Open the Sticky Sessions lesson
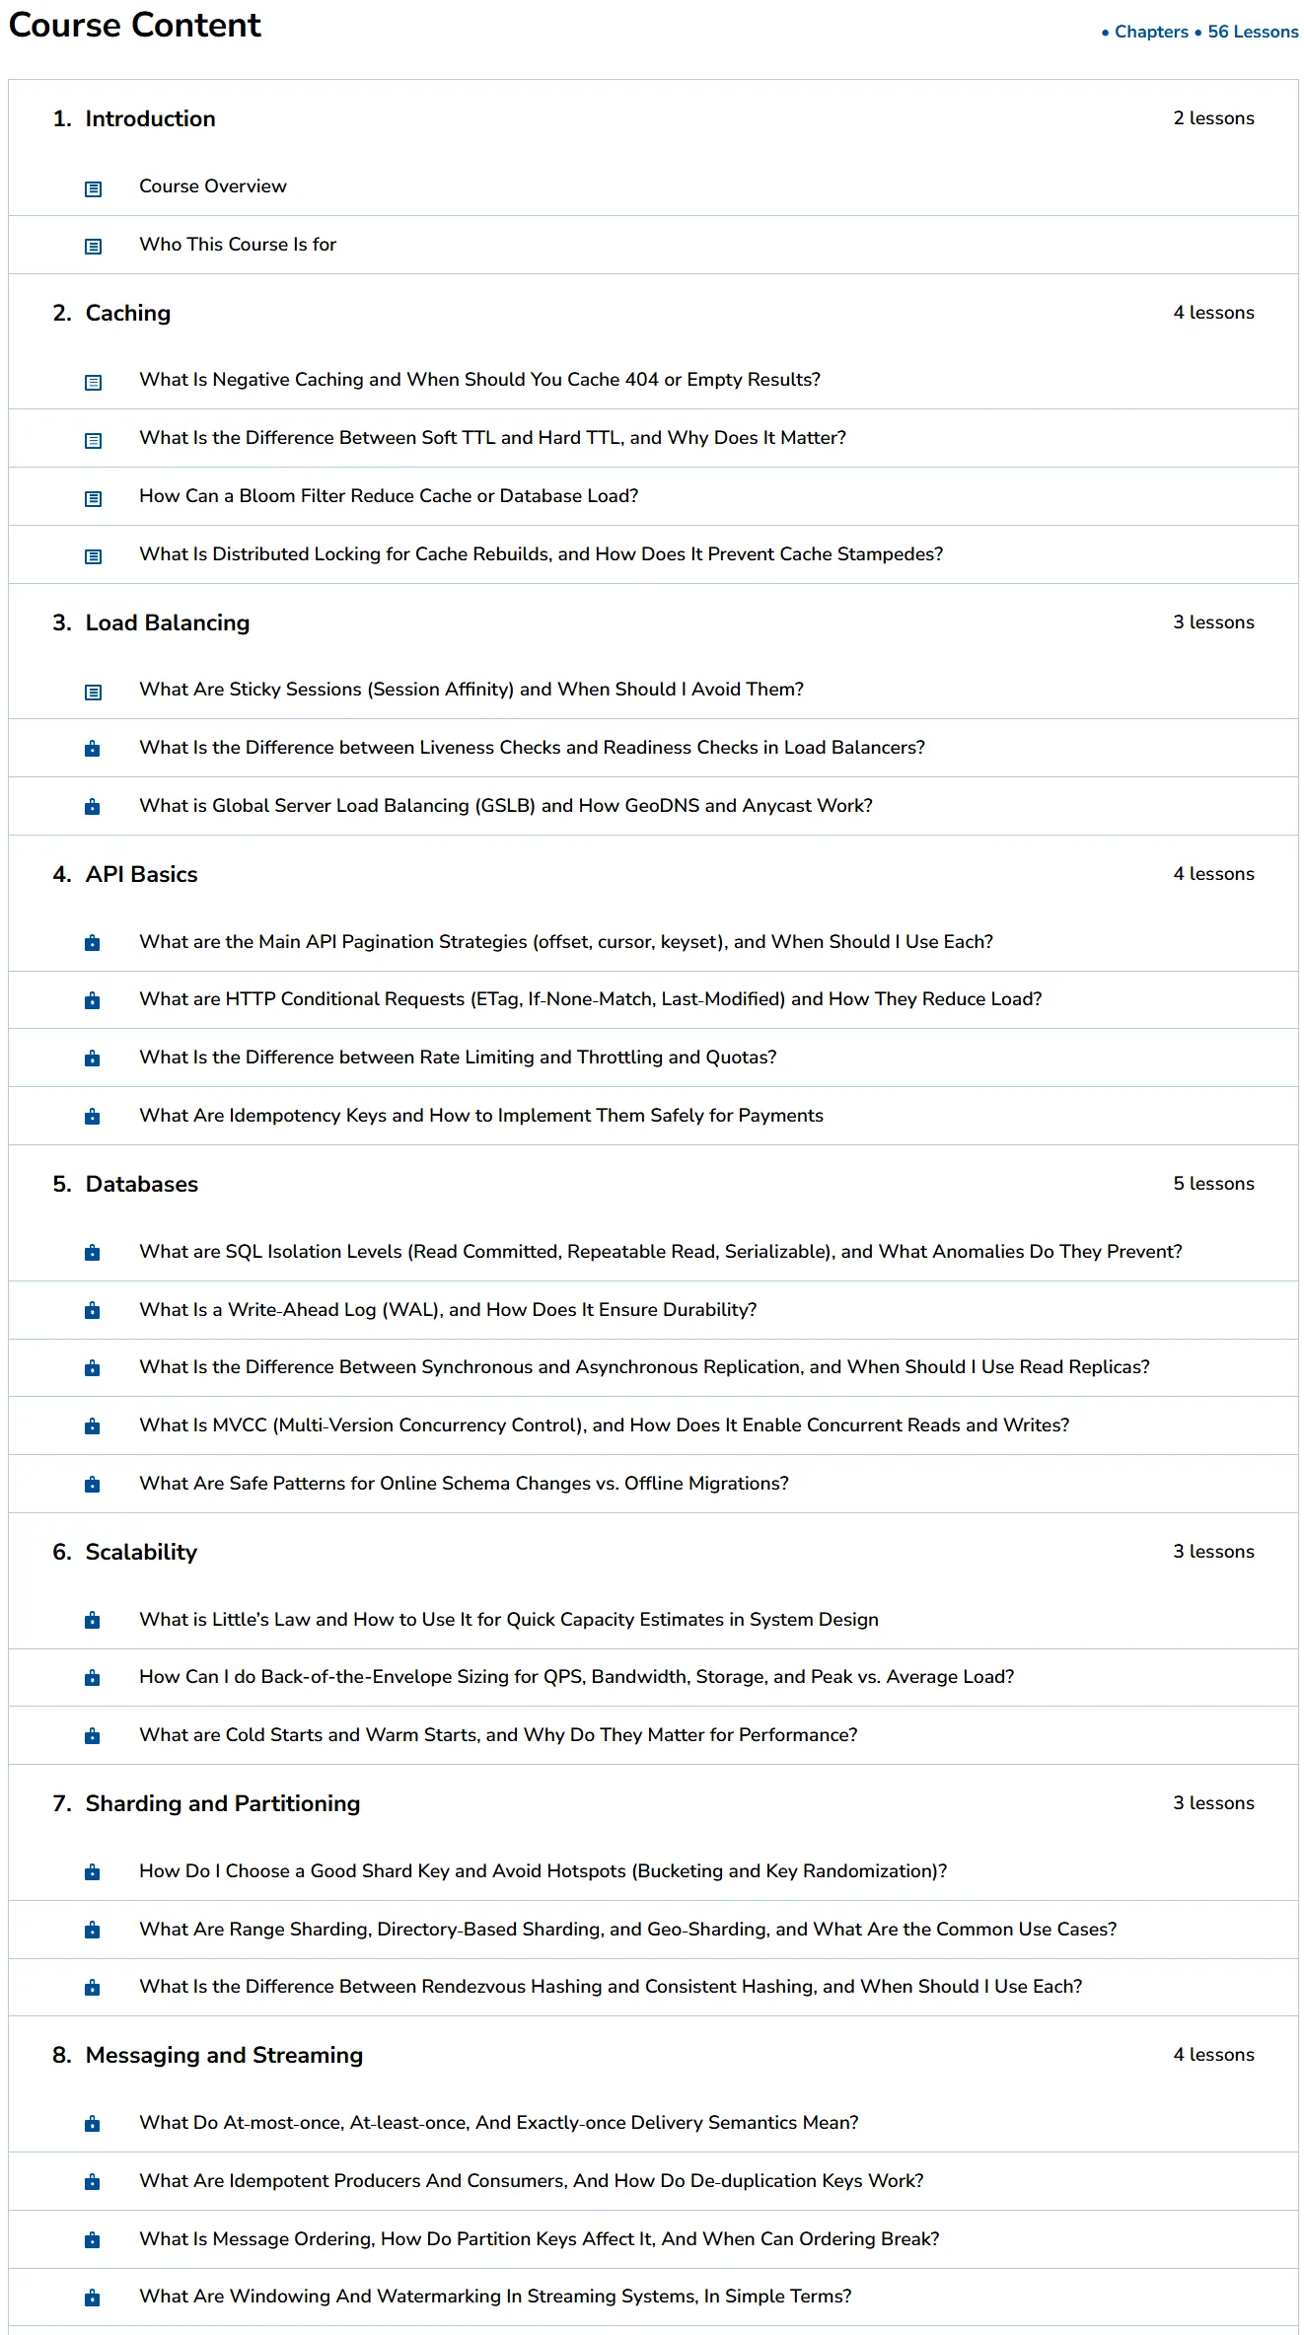 pyautogui.click(x=471, y=690)
